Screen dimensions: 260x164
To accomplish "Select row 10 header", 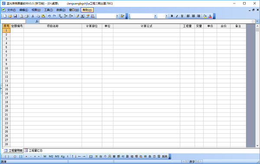I will coord(6,68).
